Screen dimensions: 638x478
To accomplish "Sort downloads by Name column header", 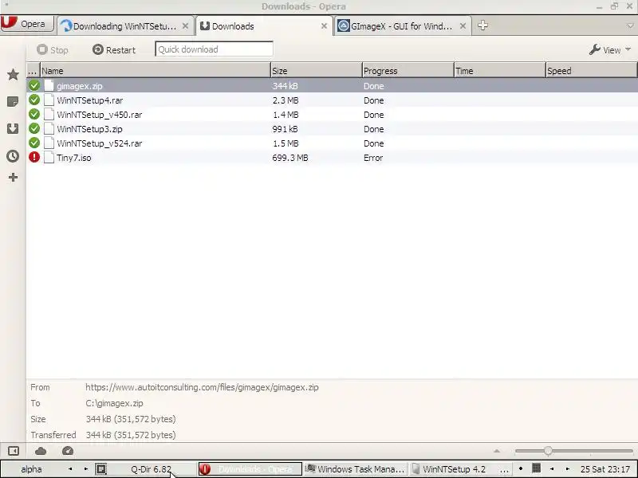I will 155,70.
